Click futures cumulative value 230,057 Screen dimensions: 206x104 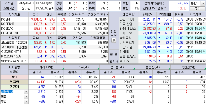click(129, 82)
